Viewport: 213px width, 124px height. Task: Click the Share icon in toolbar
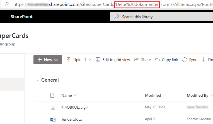click(x=137, y=60)
